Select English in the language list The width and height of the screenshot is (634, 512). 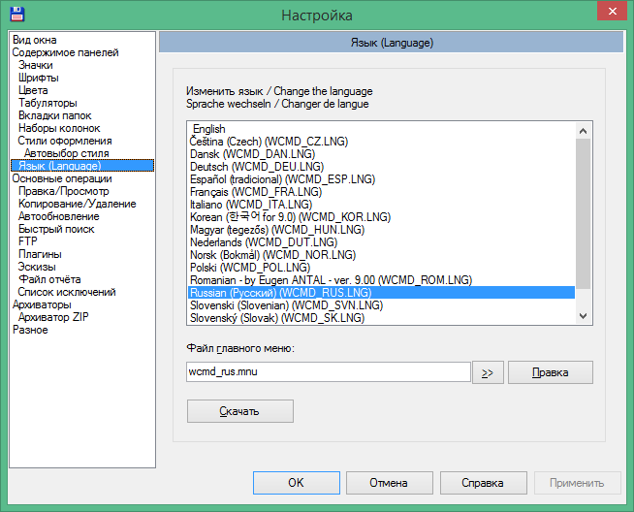tap(208, 128)
